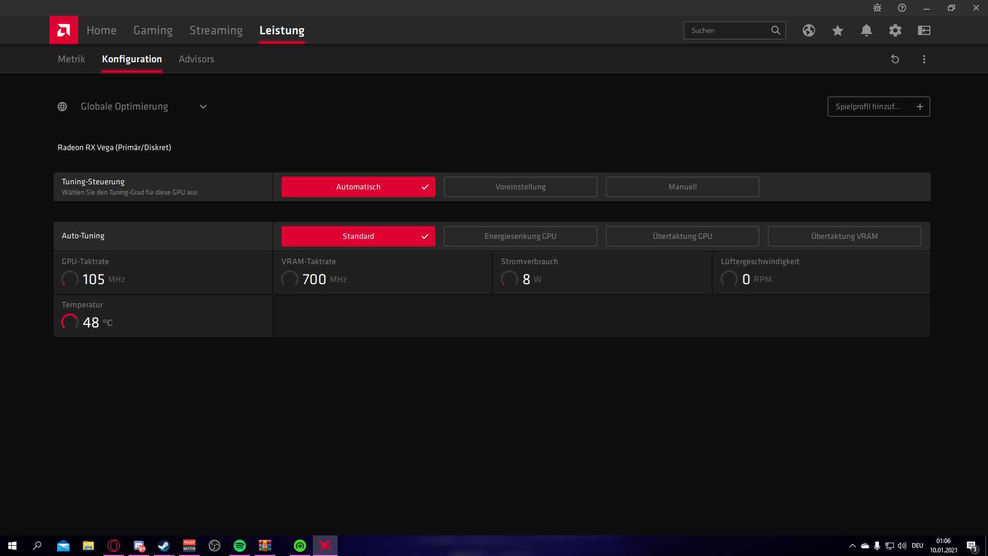Open the three-dot more options menu
Viewport: 988px width, 556px height.
(924, 59)
